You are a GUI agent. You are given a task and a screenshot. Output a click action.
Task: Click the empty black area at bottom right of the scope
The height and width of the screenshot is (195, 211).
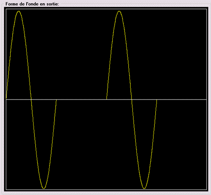click(x=182, y=150)
